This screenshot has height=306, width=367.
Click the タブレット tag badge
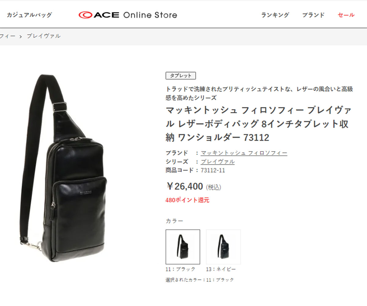coord(181,76)
